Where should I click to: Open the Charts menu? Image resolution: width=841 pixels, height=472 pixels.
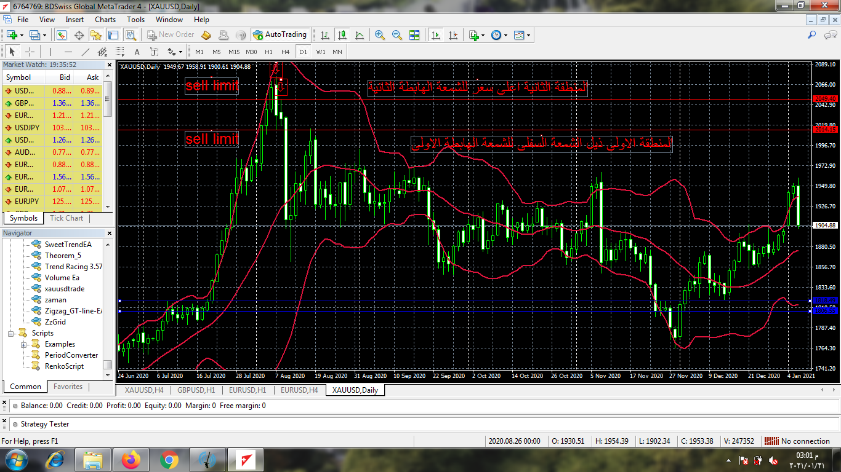pyautogui.click(x=105, y=20)
